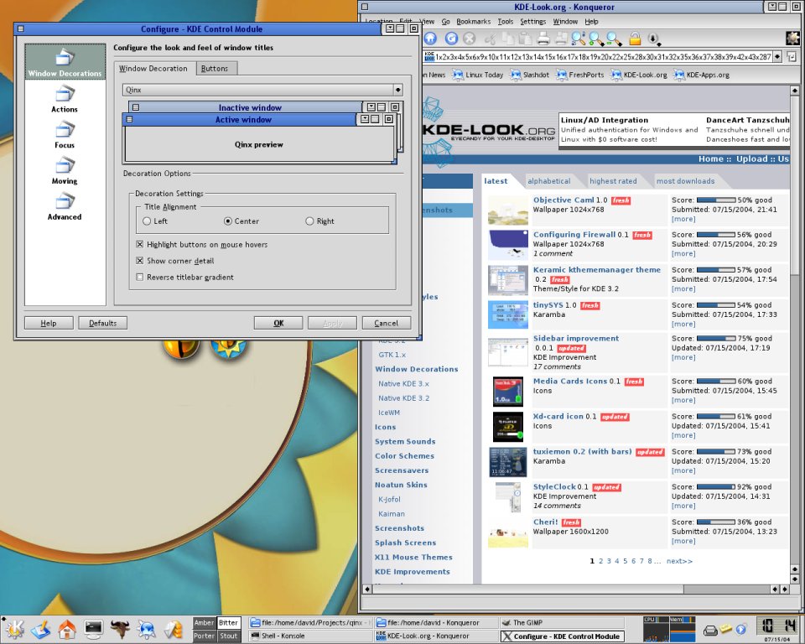Screen dimensions: 805x644
Task: Click the down arrow of the Konqueror vertical scrollbar
Action: 795,579
